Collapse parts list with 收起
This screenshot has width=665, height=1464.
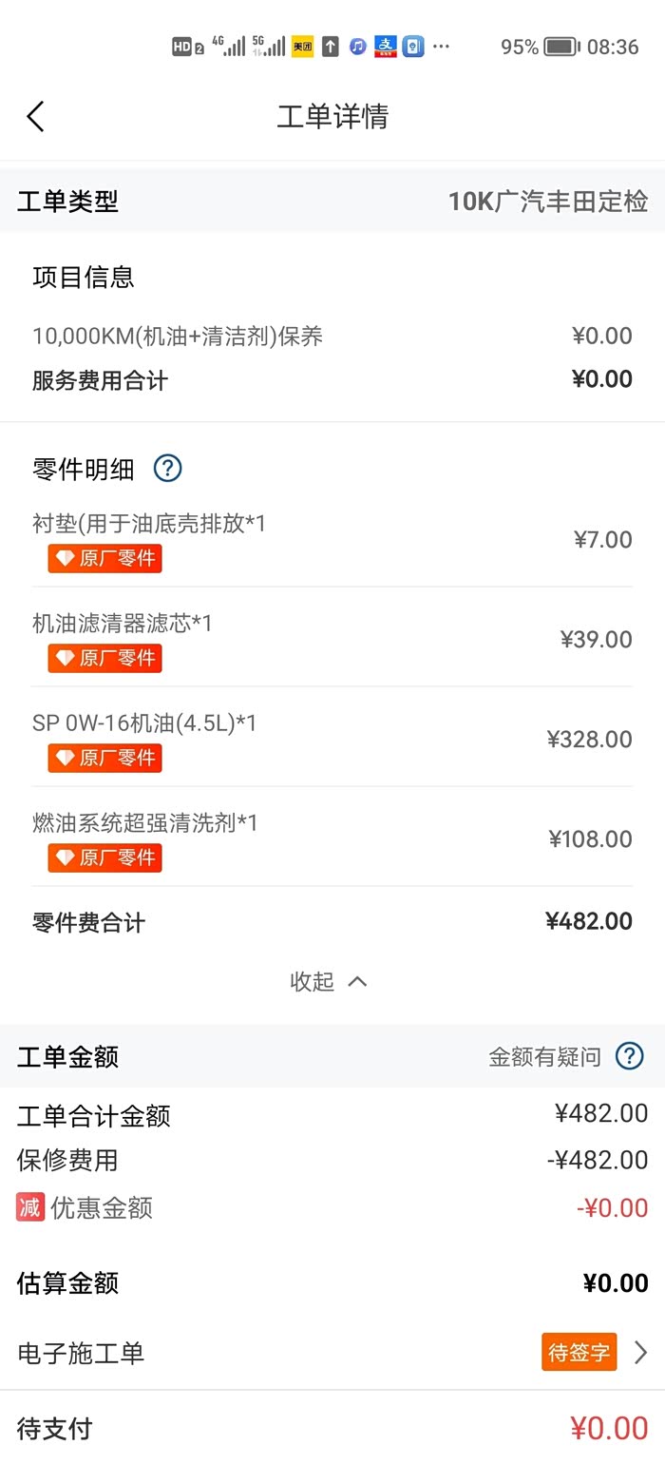pyautogui.click(x=329, y=981)
